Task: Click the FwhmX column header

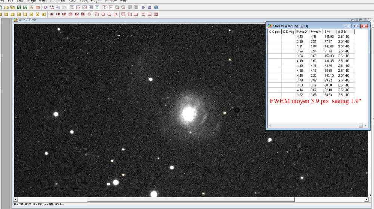Action: coord(302,32)
